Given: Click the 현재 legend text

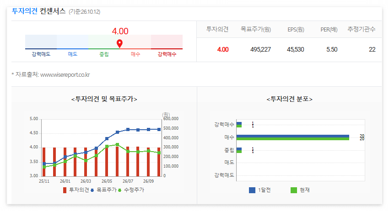Looking at the screenshot, I should [x=305, y=190].
